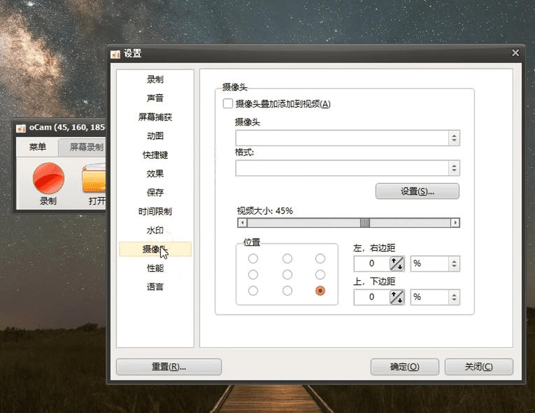Image resolution: width=535 pixels, height=413 pixels.
Task: Click the left/right margin spinner arrows
Action: tap(397, 263)
